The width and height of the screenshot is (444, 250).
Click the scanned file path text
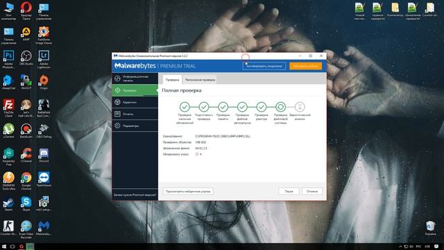coord(223,136)
